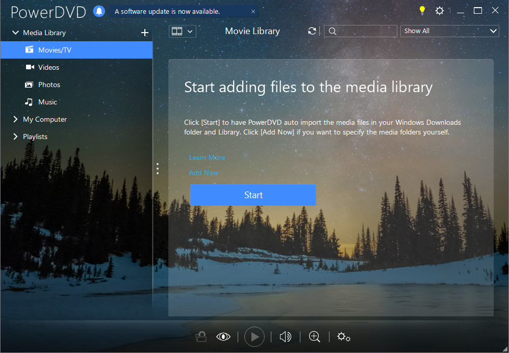The width and height of the screenshot is (509, 353).
Task: Click the Add Now link
Action: click(x=203, y=173)
